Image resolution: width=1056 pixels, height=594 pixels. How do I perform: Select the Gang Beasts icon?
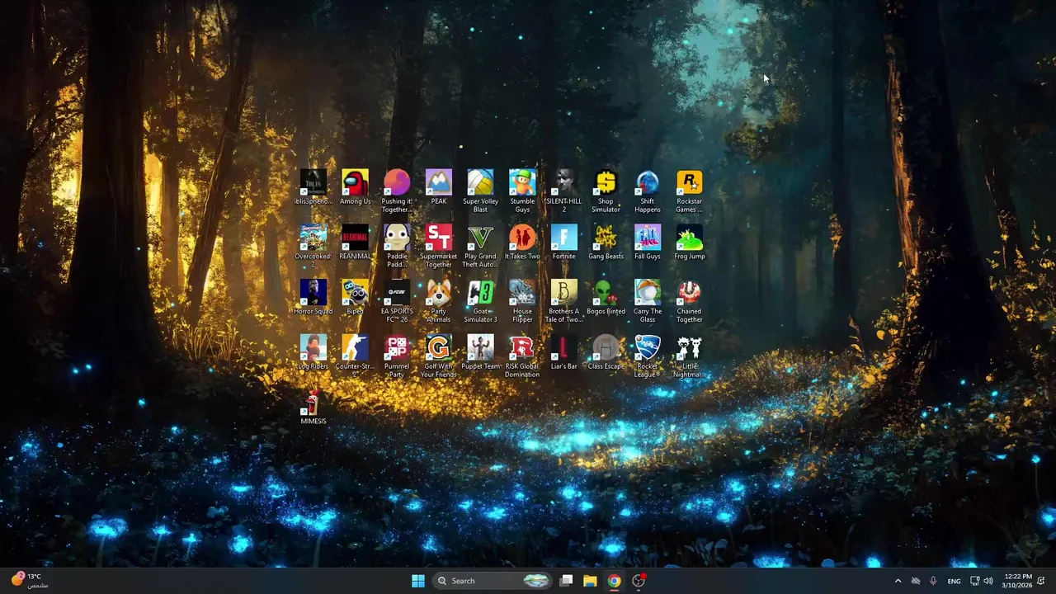coord(606,243)
